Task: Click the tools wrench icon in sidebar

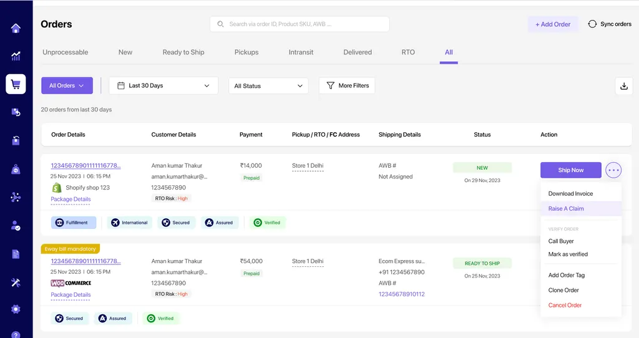Action: tap(16, 282)
